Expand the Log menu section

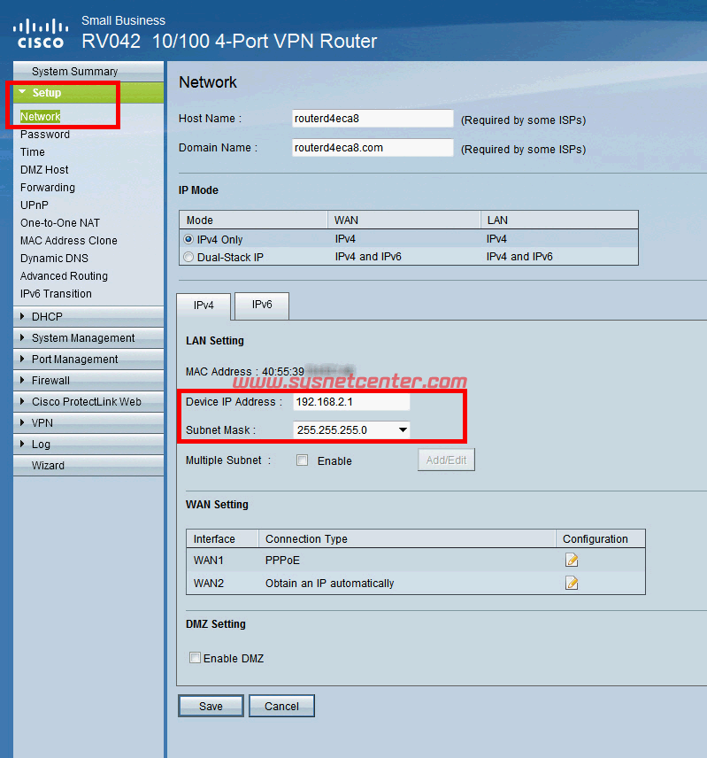pyautogui.click(x=88, y=445)
